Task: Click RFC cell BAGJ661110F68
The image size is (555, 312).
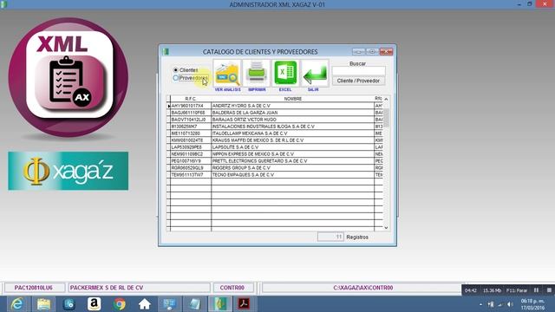Action: point(191,113)
